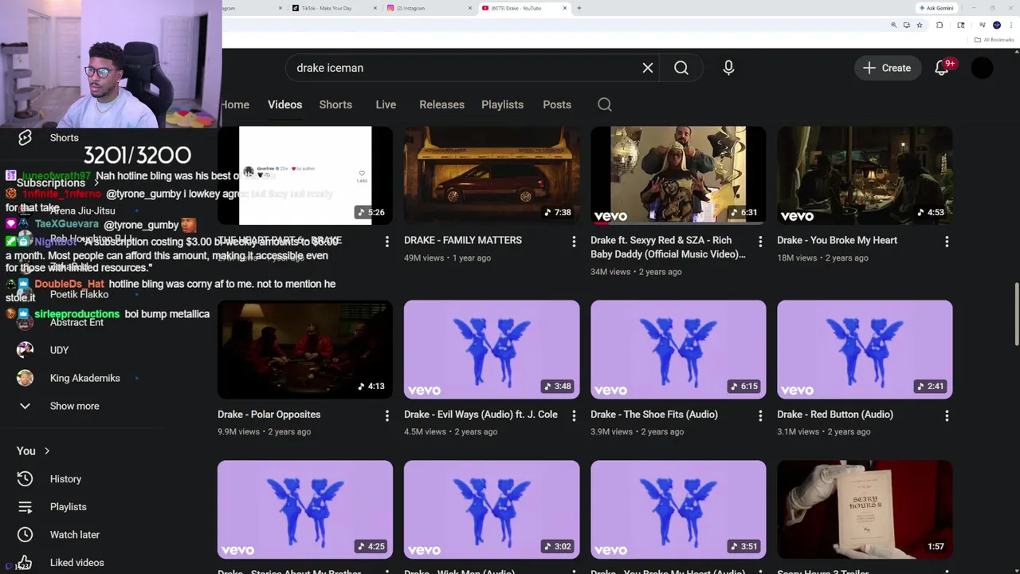Close the Drake - YouTube tab
The width and height of the screenshot is (1020, 574).
click(x=565, y=8)
